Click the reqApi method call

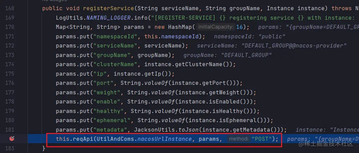pos(83,139)
